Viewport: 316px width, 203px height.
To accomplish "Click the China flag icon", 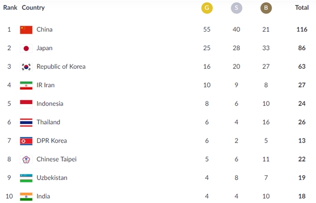I will click(26, 30).
